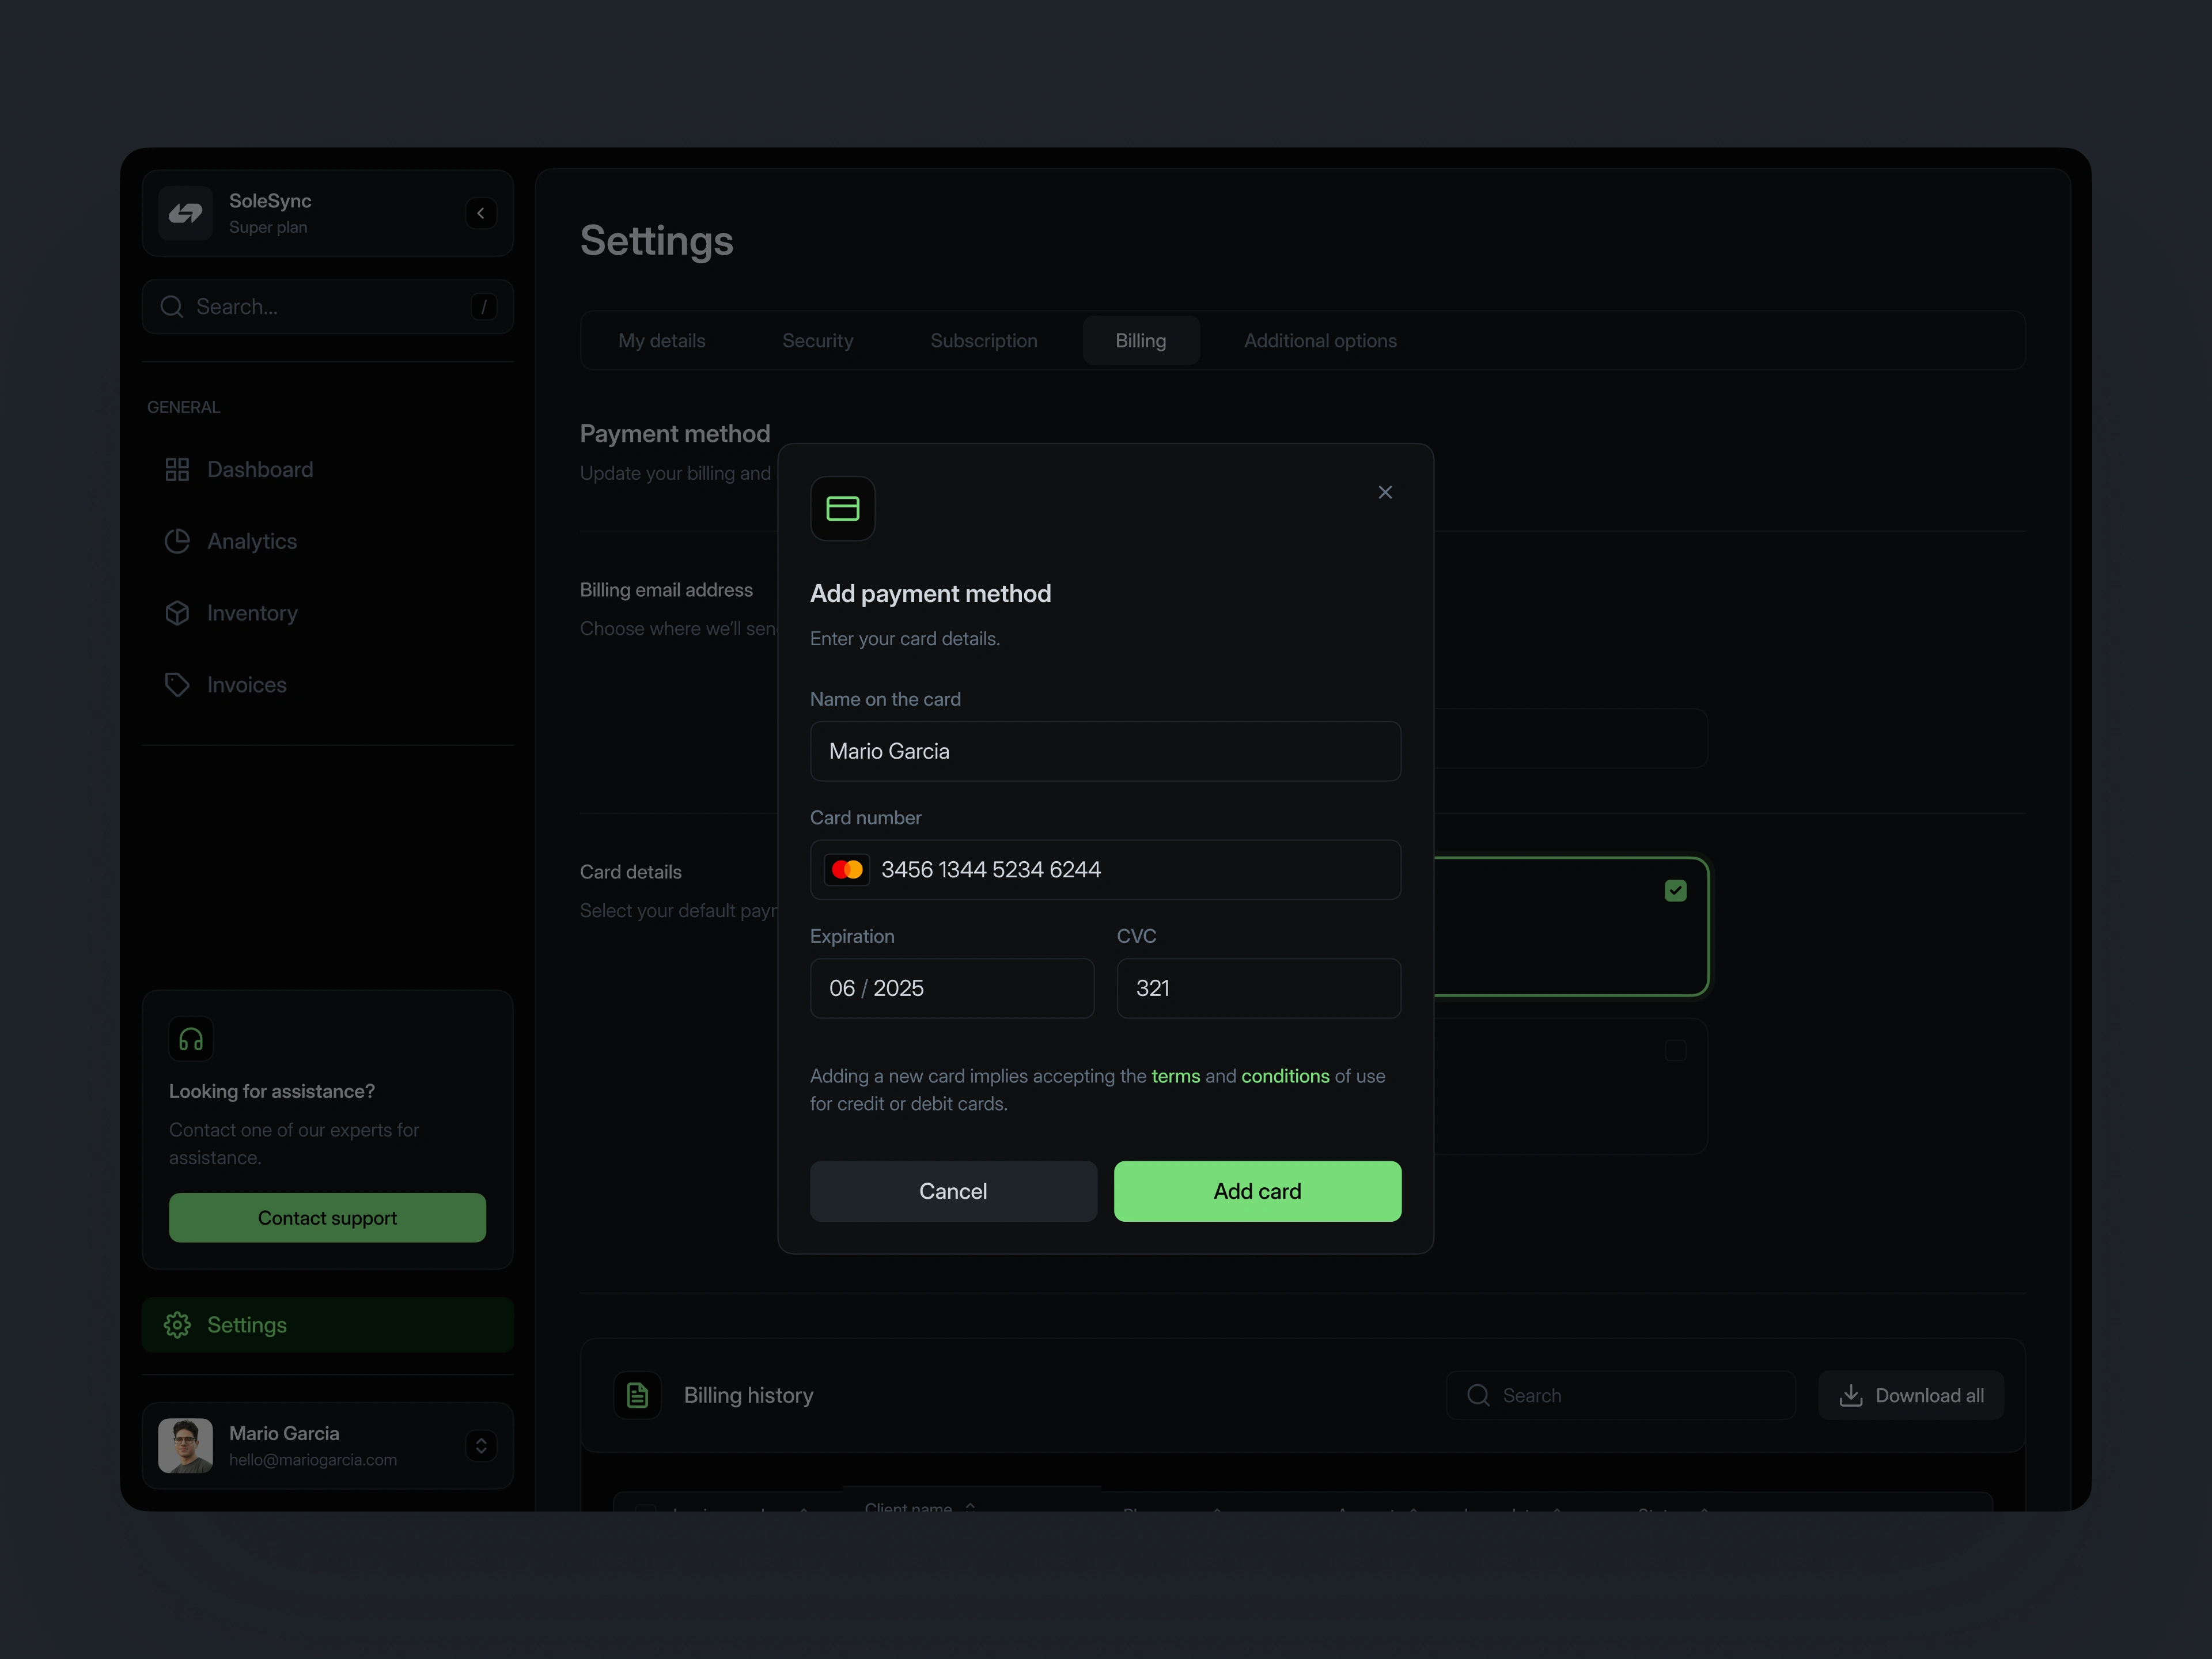Image resolution: width=2212 pixels, height=1659 pixels.
Task: Collapse sidebar with the chevron button
Action: tap(481, 213)
